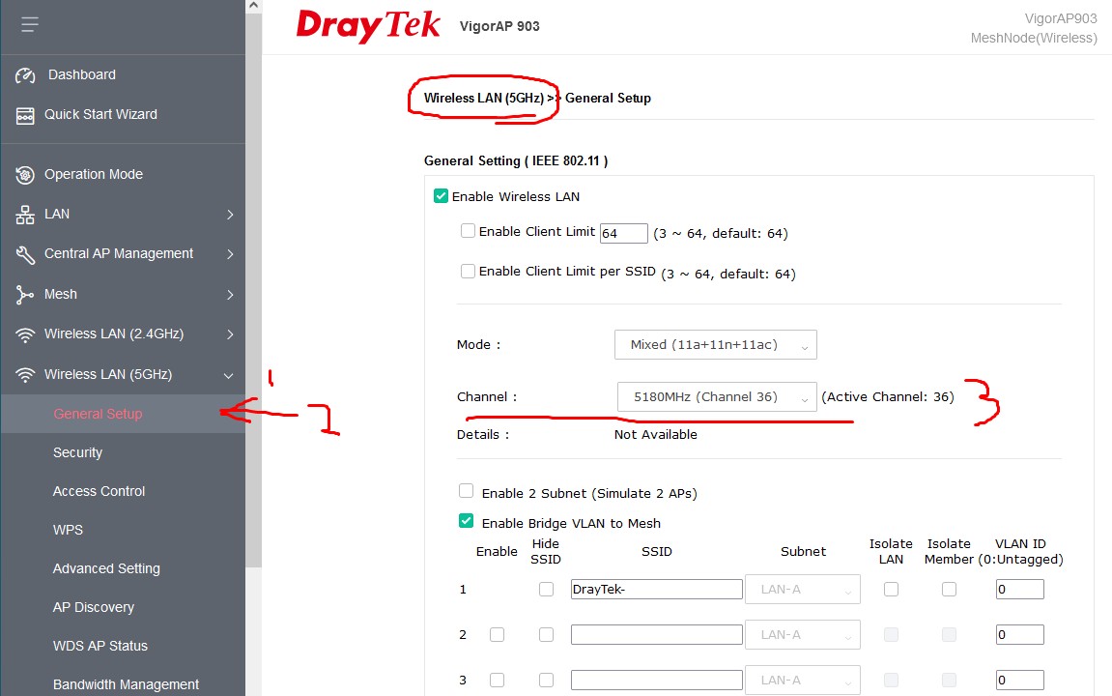Screen dimensions: 1112x696
Task: Click the LAN network icon
Action: click(25, 215)
